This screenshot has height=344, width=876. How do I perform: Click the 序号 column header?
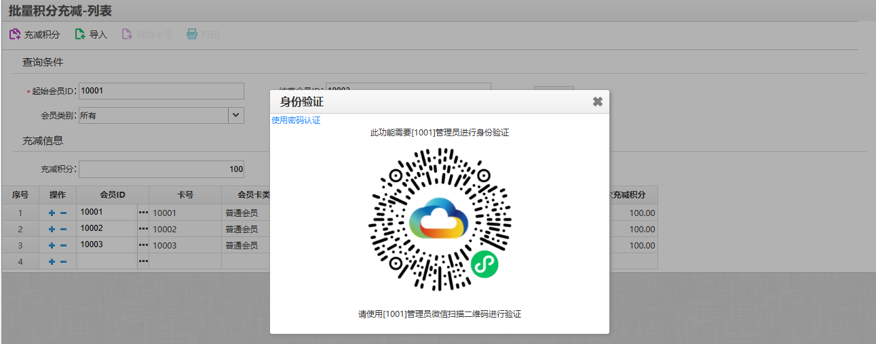coord(20,194)
